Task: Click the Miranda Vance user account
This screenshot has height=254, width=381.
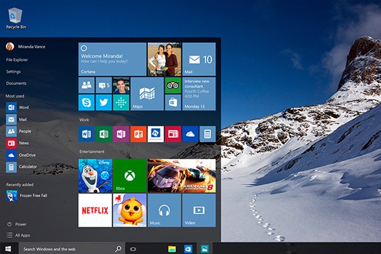Action: pyautogui.click(x=25, y=46)
